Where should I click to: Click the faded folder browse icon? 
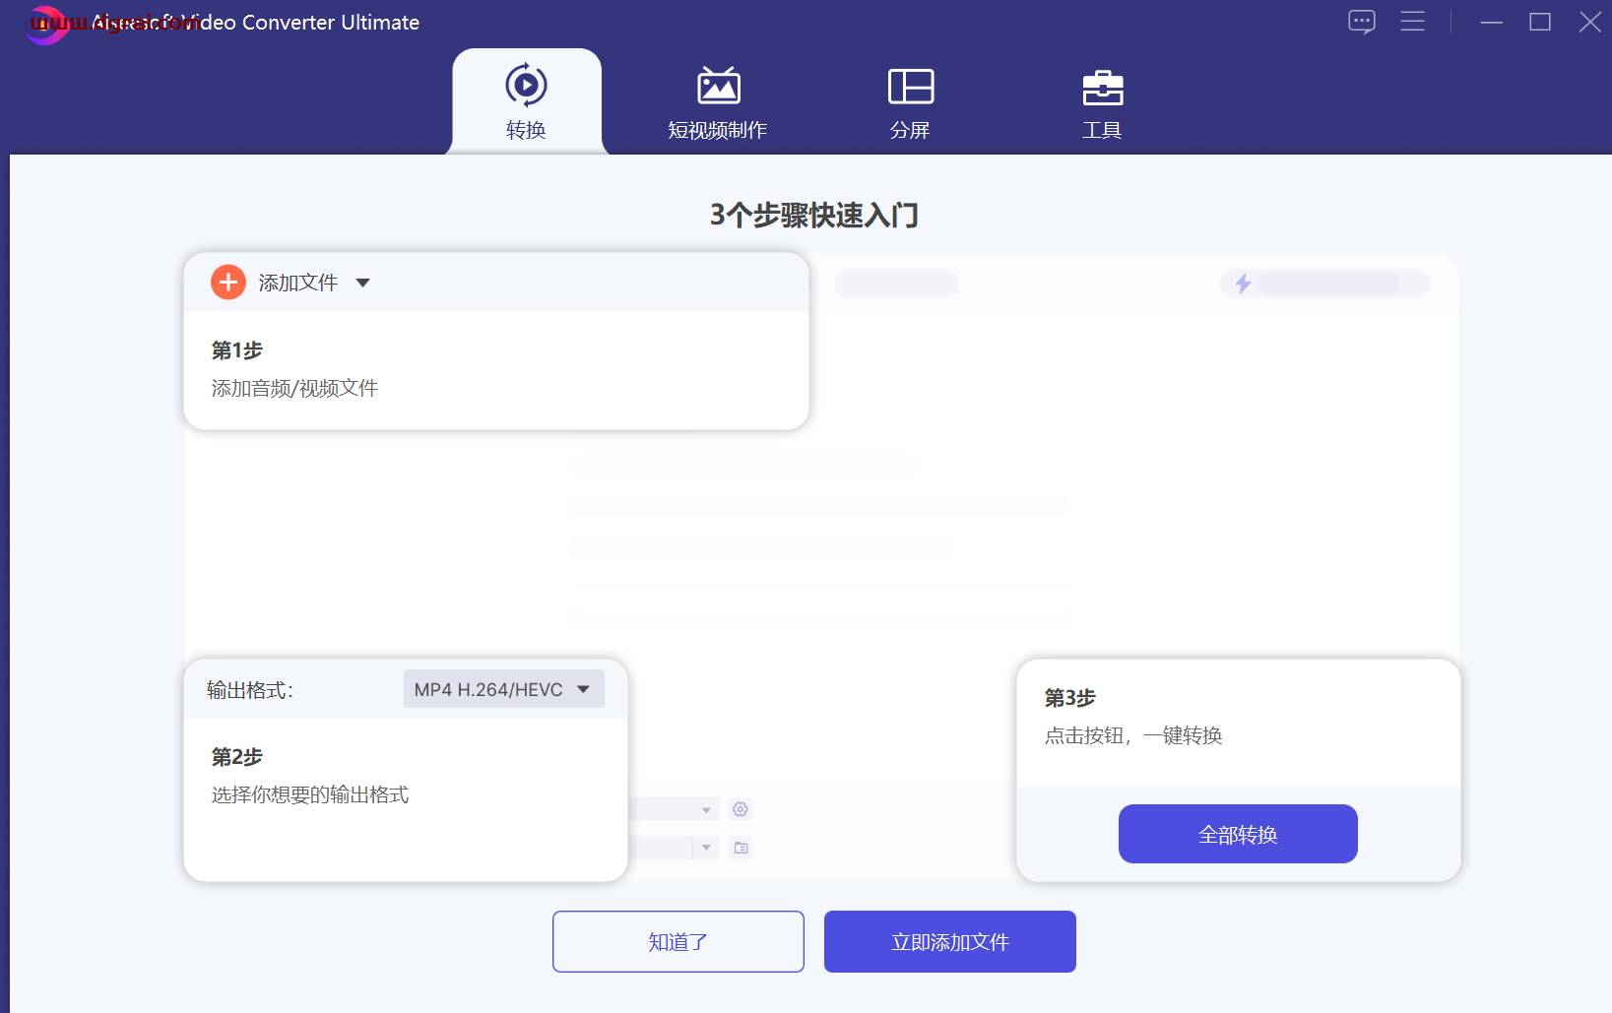[741, 848]
